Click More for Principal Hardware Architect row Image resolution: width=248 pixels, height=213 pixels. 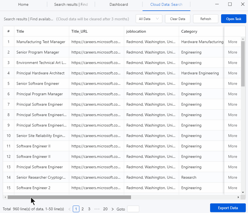point(233,73)
